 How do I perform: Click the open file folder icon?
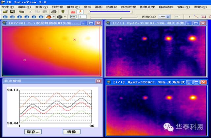coord(5,12)
